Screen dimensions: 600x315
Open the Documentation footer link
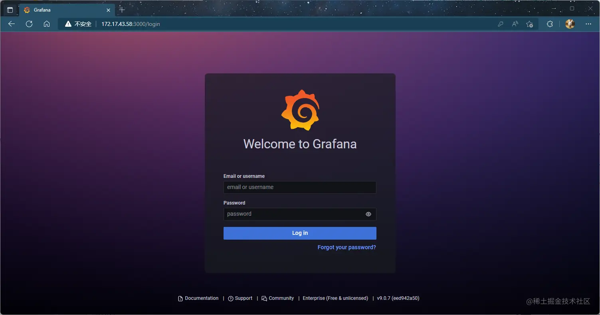pyautogui.click(x=198, y=298)
